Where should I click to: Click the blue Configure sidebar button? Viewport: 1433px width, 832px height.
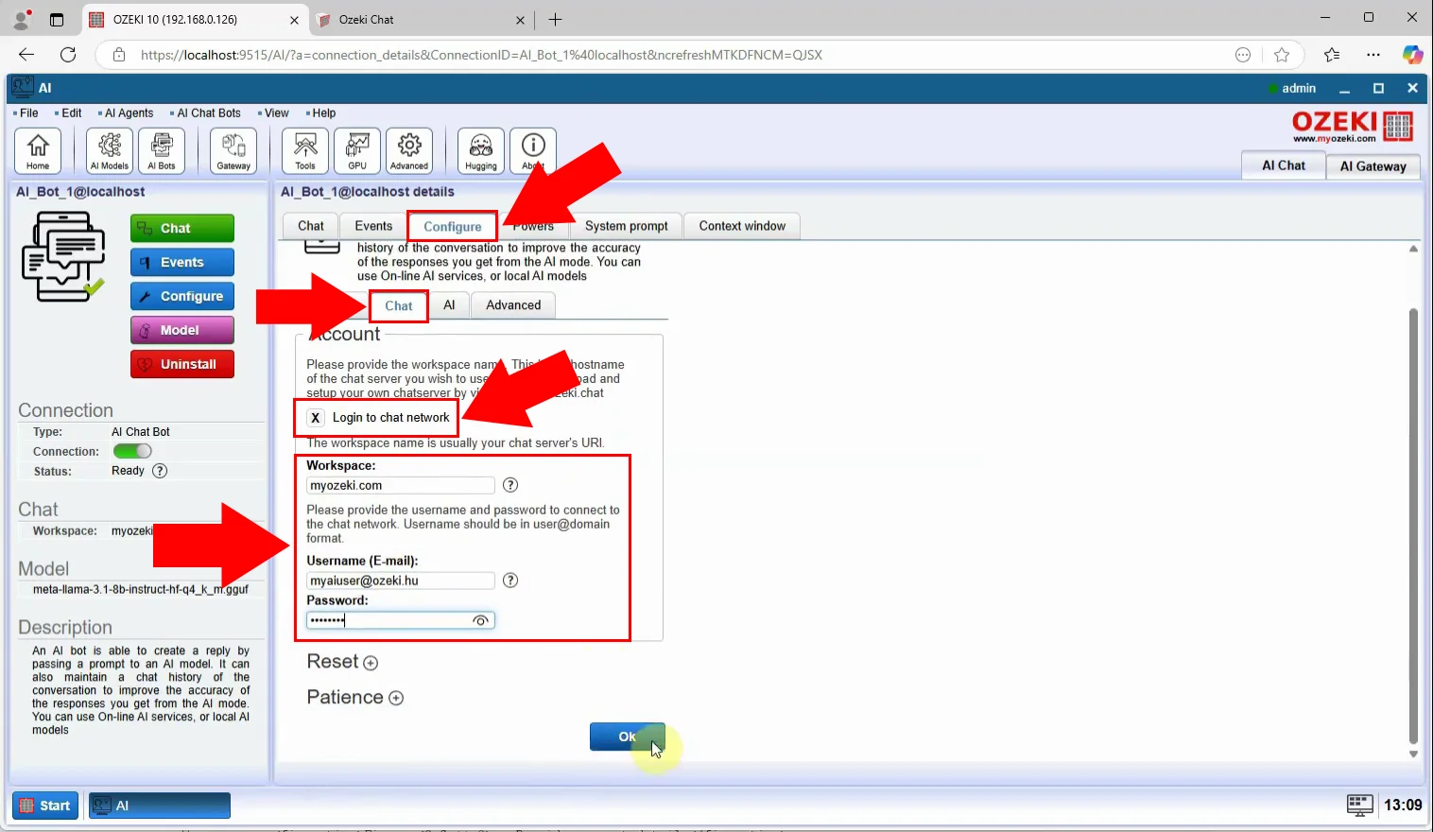click(182, 296)
